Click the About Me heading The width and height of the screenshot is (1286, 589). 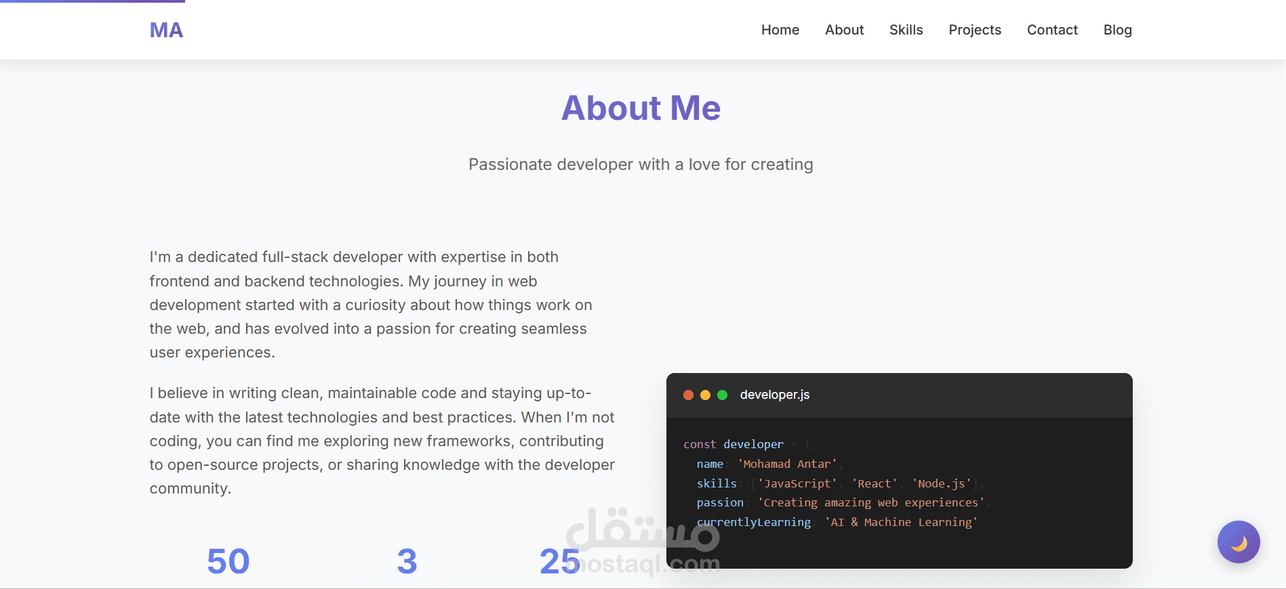click(641, 108)
